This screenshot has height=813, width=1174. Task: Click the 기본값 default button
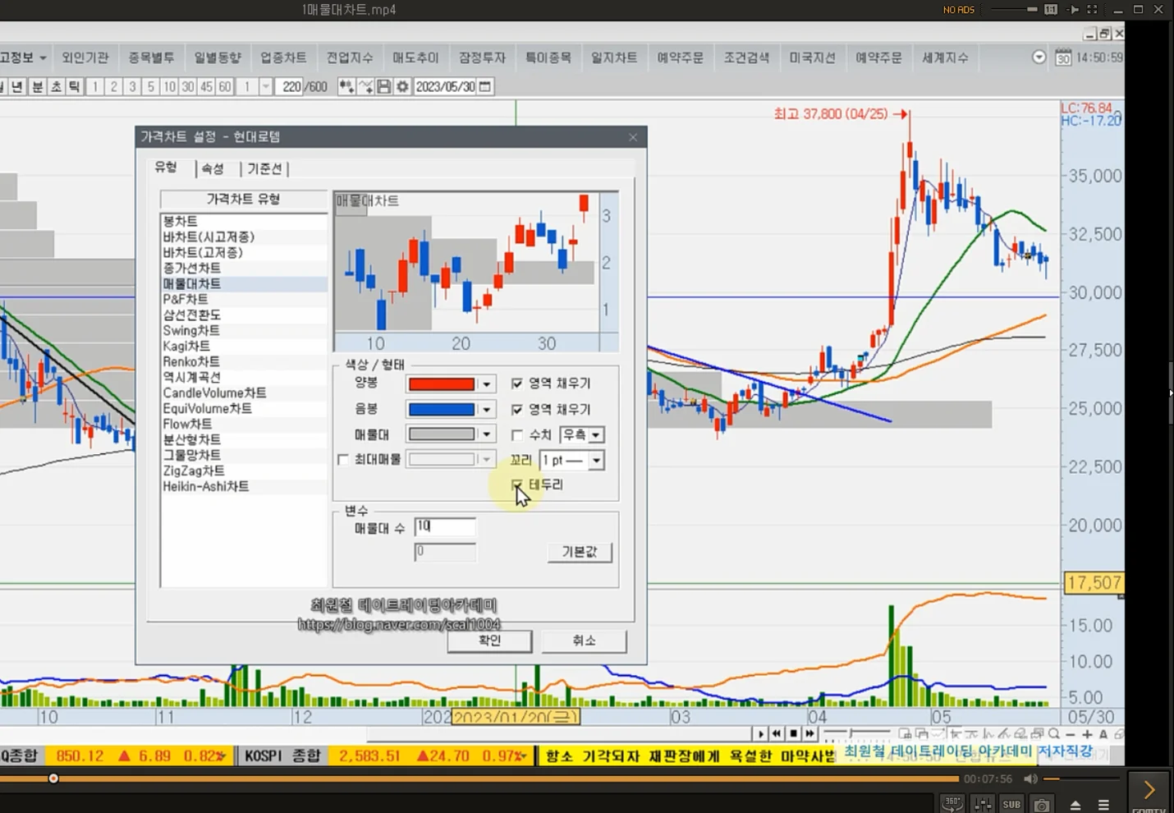[580, 552]
